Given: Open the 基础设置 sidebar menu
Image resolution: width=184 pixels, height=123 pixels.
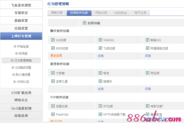Looking at the screenshot, I should [x=21, y=21].
